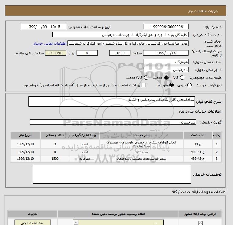233x225 pixels.
Task: Click service code ج-41-410 cell
Action: [x=198, y=152]
